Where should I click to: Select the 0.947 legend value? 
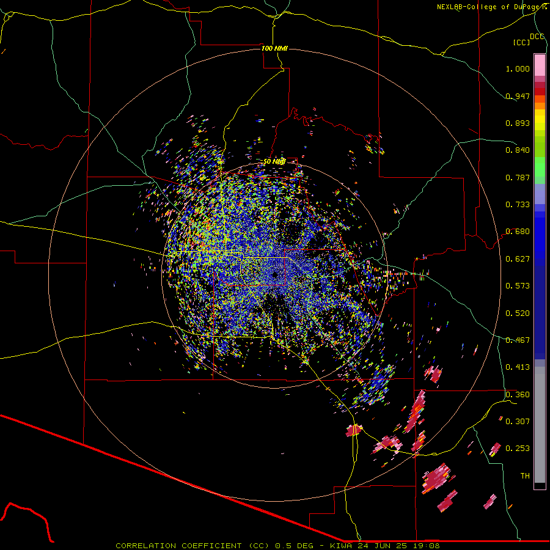(x=518, y=96)
